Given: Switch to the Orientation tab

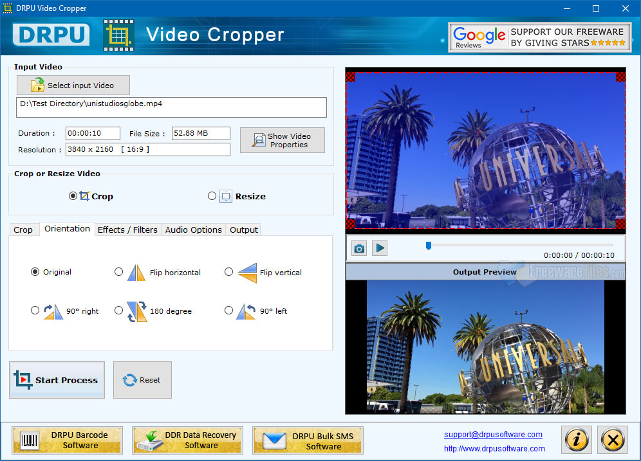Looking at the screenshot, I should pyautogui.click(x=67, y=229).
